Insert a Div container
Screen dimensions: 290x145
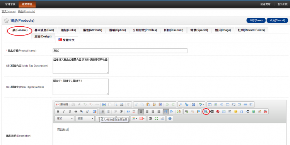click(134, 111)
